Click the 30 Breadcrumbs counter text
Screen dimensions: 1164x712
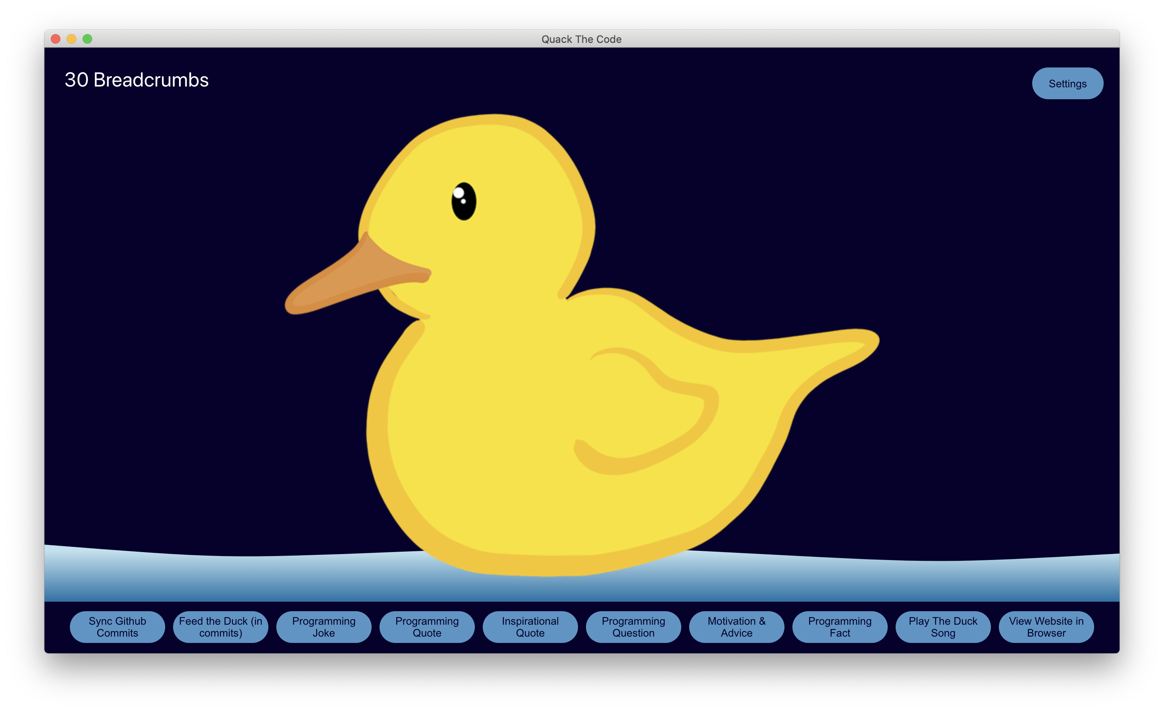137,80
